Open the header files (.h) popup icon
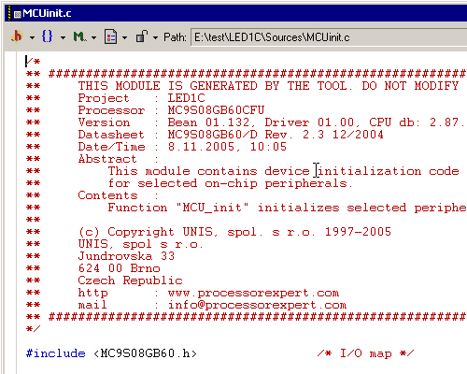Viewport: 467px width, 374px height. point(17,36)
